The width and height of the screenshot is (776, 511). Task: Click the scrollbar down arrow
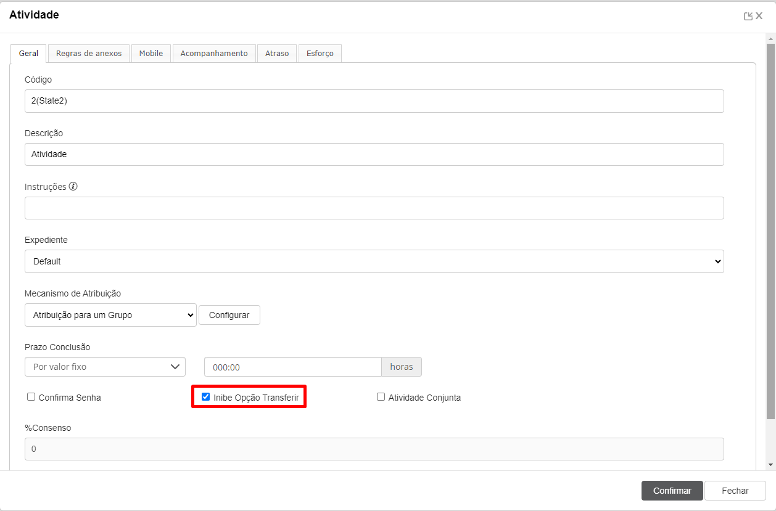tap(770, 464)
